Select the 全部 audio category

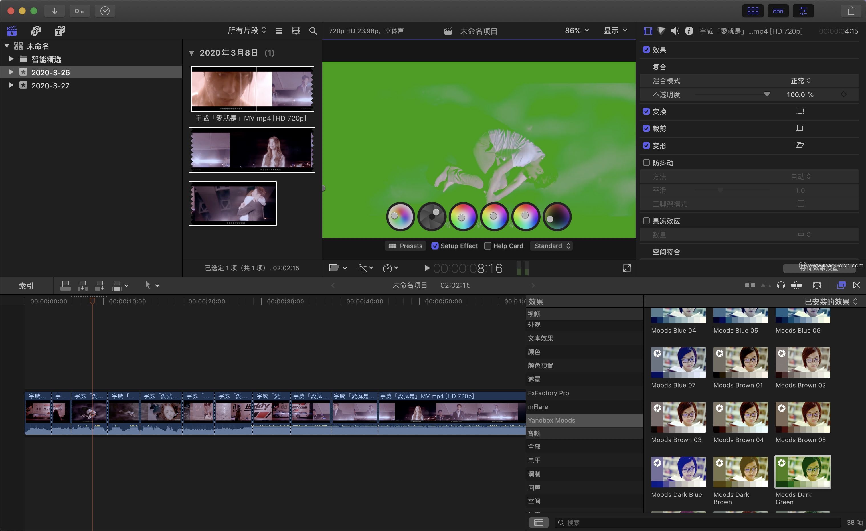(x=584, y=446)
